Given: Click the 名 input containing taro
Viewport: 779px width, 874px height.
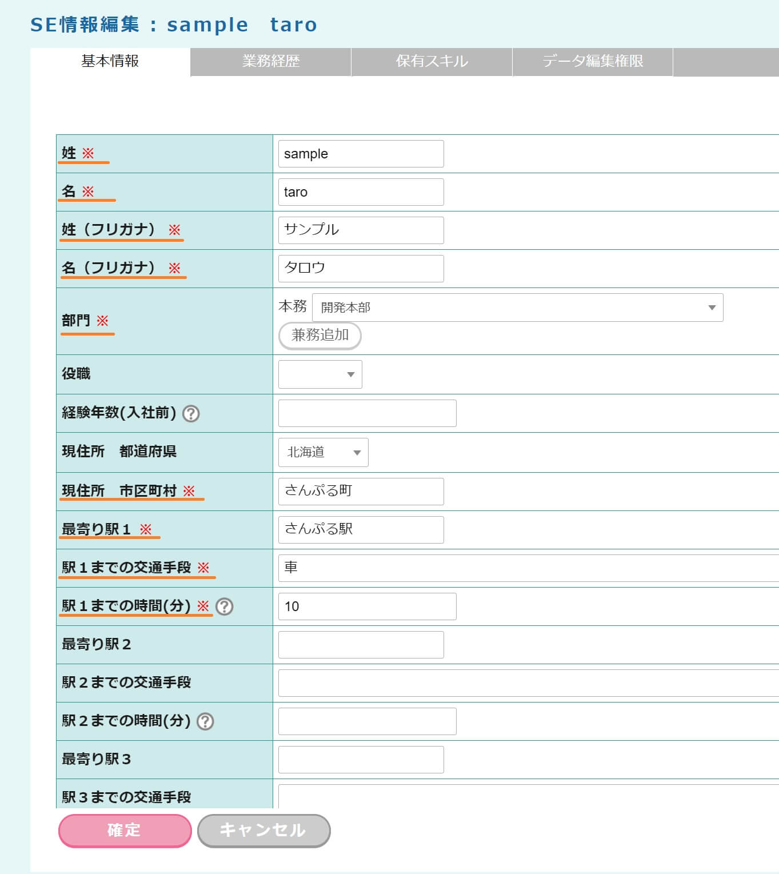Looking at the screenshot, I should click(x=361, y=192).
